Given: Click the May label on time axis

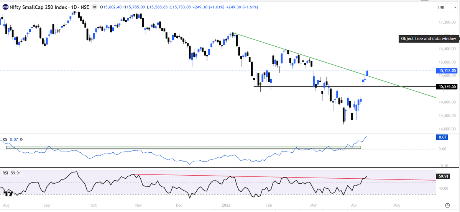Looking at the screenshot, I should (x=397, y=205).
